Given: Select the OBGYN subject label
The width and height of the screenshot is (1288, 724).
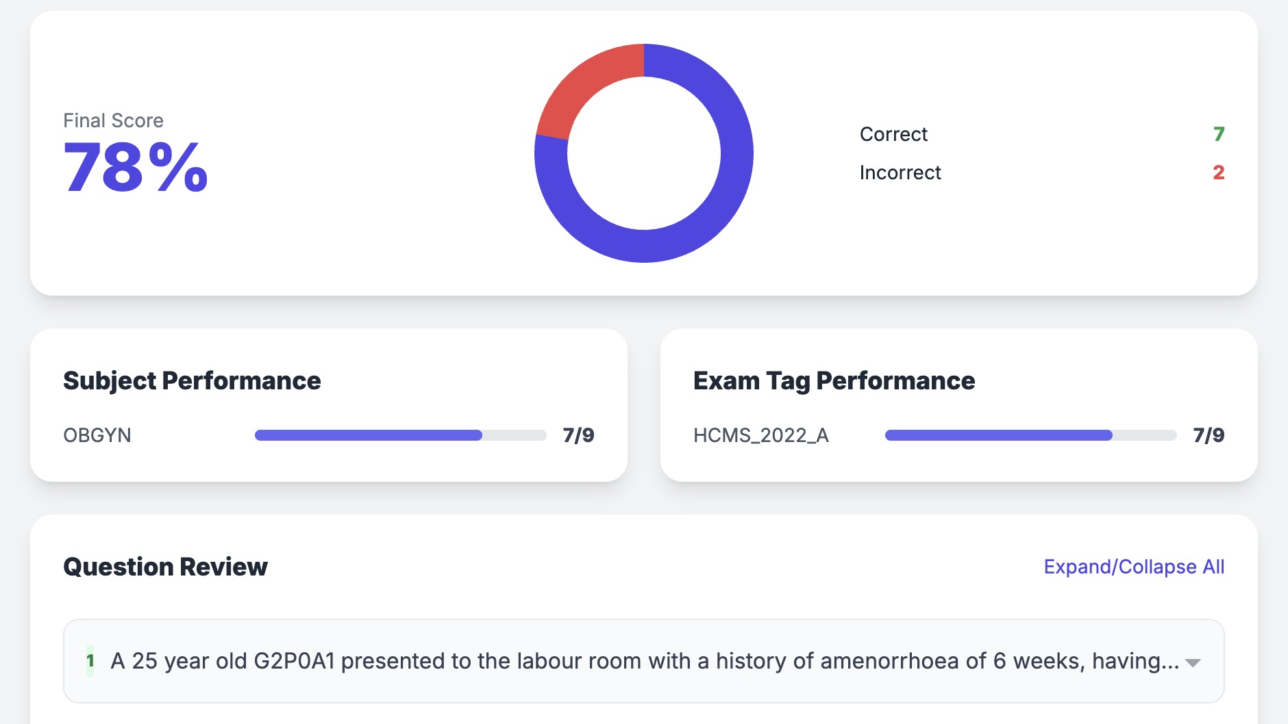Looking at the screenshot, I should click(x=97, y=435).
